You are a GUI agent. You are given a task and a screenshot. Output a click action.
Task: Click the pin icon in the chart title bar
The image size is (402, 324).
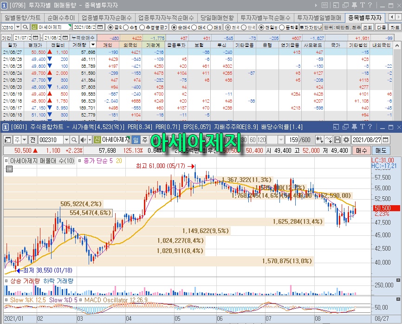coord(354,127)
